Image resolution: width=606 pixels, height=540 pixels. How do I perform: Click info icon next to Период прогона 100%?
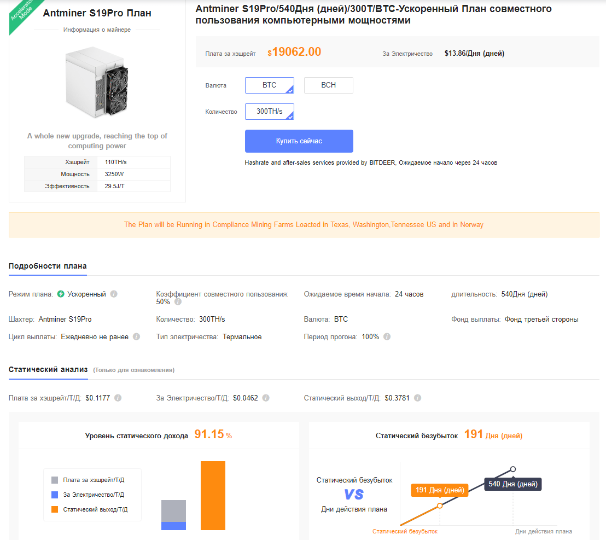tap(387, 337)
